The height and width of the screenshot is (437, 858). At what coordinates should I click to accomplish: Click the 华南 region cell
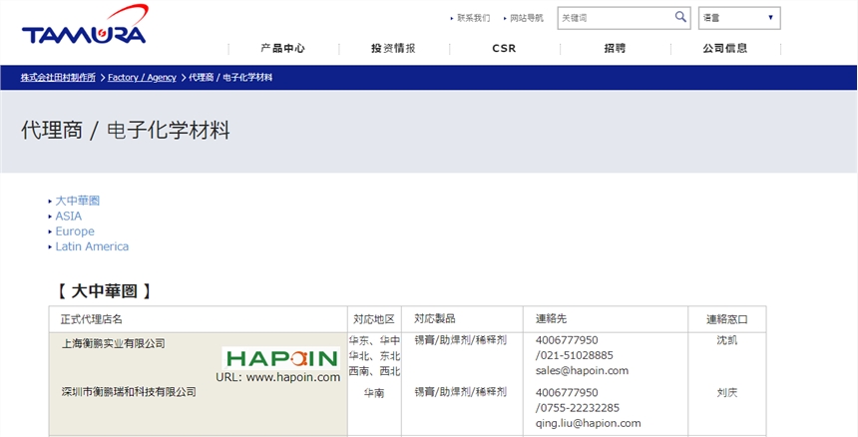pos(374,393)
